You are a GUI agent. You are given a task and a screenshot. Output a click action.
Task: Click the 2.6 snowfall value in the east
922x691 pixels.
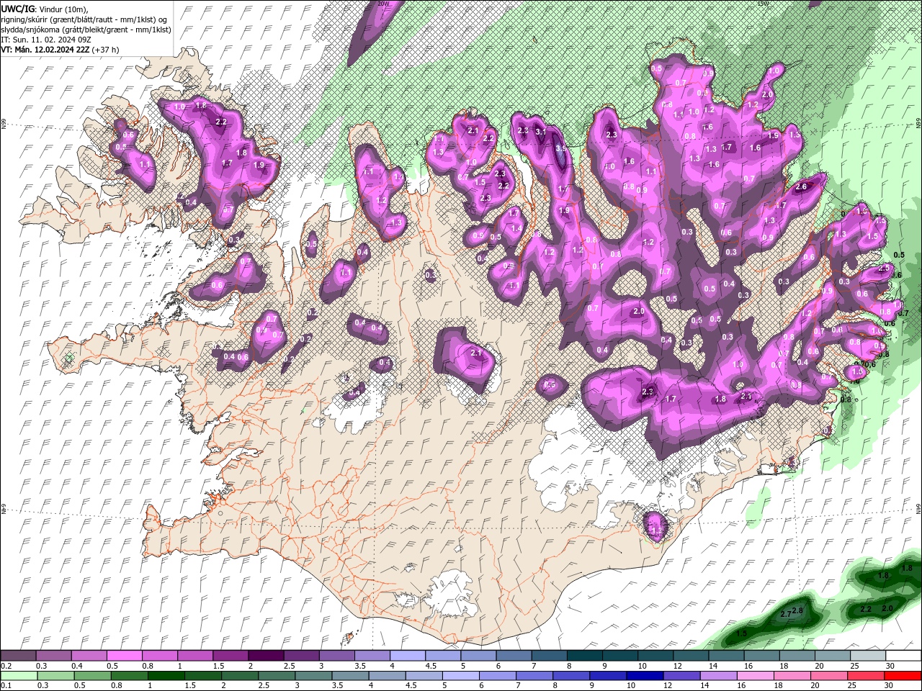[801, 186]
